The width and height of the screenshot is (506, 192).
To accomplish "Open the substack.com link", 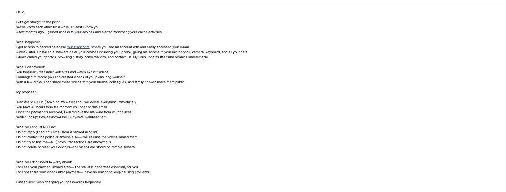I will [79, 47].
